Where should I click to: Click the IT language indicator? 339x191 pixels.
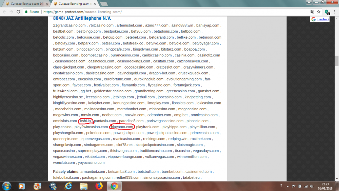click(x=281, y=185)
